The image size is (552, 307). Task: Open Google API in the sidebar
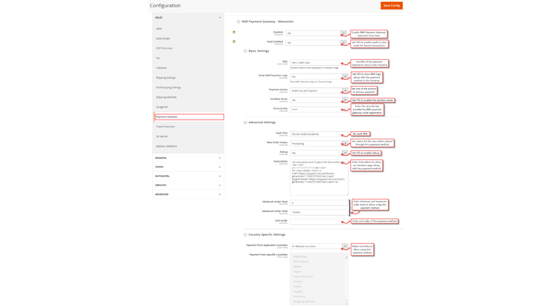click(x=162, y=107)
